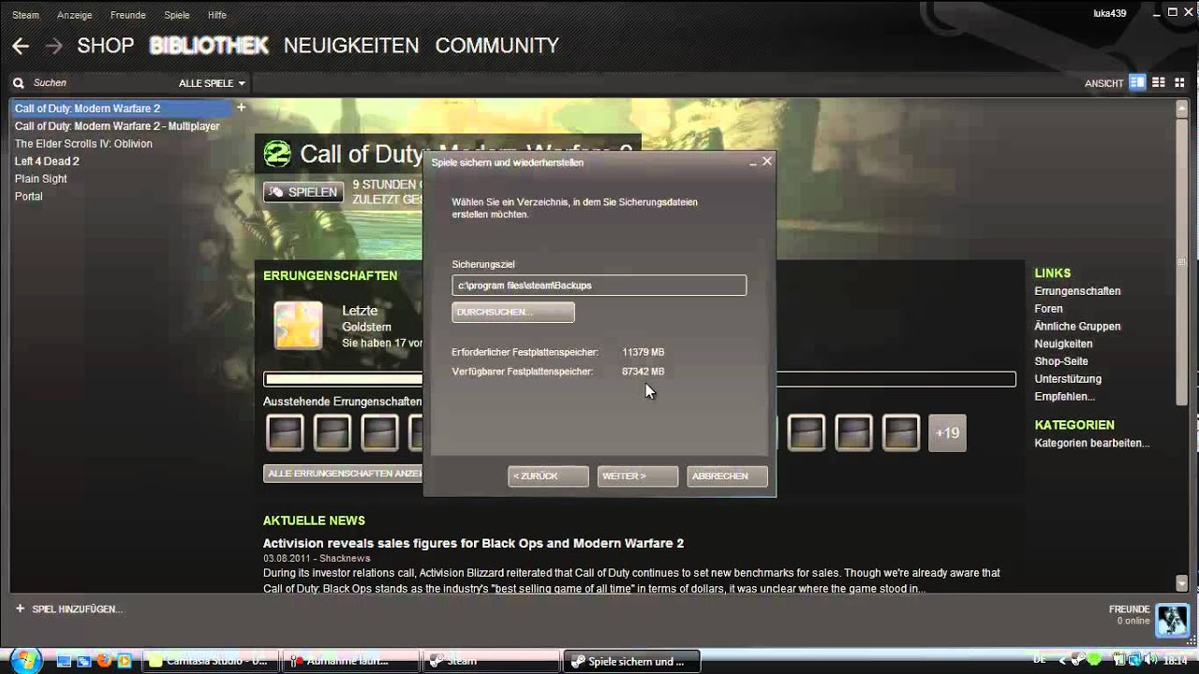Open the Ähnliche Gruppen link

[x=1077, y=327]
